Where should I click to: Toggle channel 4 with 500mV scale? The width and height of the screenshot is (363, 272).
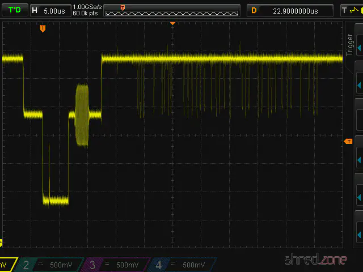(x=181, y=265)
